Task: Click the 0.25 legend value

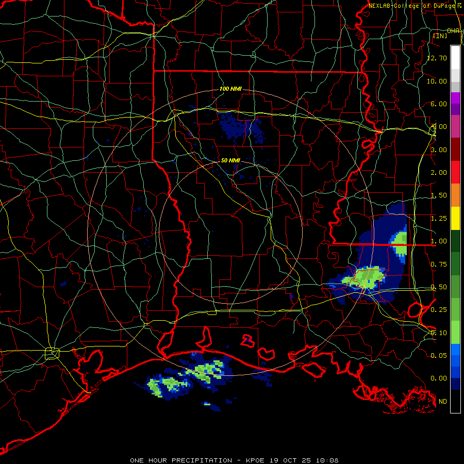Action: pyautogui.click(x=439, y=310)
